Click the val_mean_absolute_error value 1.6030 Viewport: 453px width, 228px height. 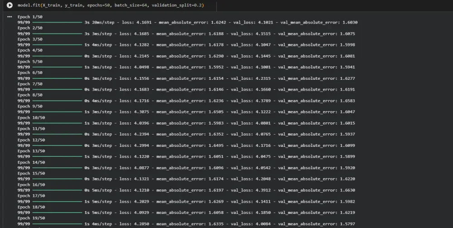coord(350,22)
